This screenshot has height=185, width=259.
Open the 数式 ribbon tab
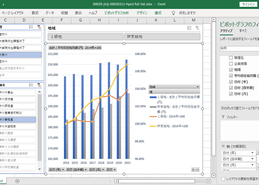[x=35, y=13]
